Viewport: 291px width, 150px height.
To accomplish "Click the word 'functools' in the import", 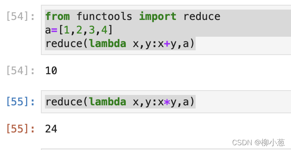I will pos(104,16).
